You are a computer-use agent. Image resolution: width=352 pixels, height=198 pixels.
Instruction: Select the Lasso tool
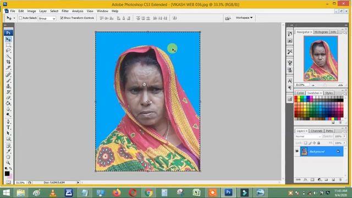[x=8, y=51]
